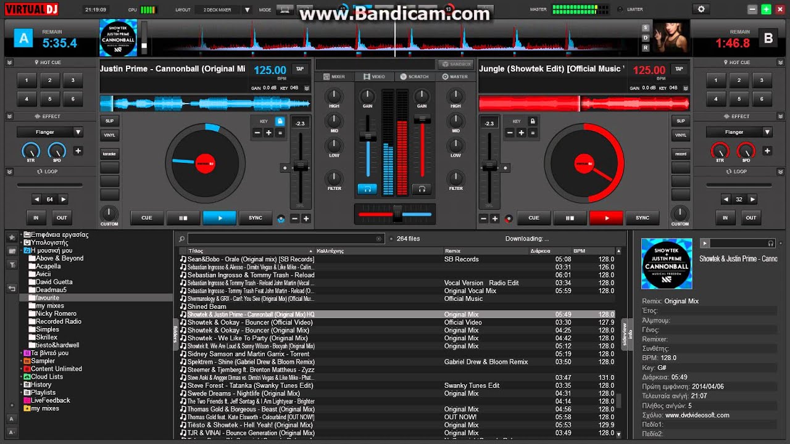Switch to the VIDEO tab
Image resolution: width=790 pixels, height=444 pixels.
(x=374, y=76)
